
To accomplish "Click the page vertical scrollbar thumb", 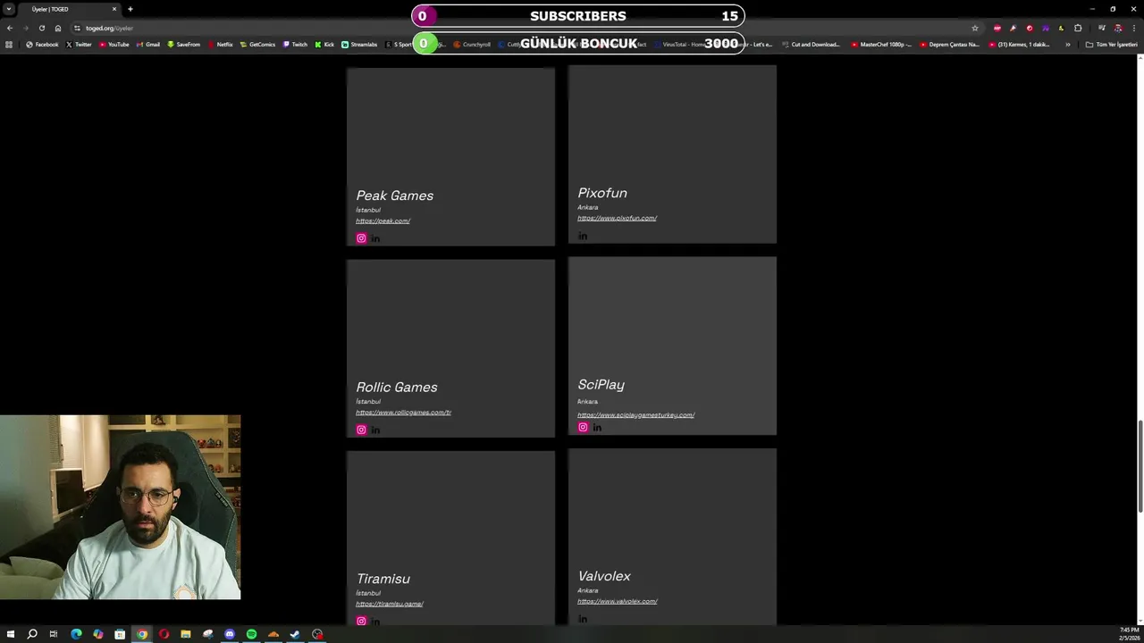I will click(1140, 464).
